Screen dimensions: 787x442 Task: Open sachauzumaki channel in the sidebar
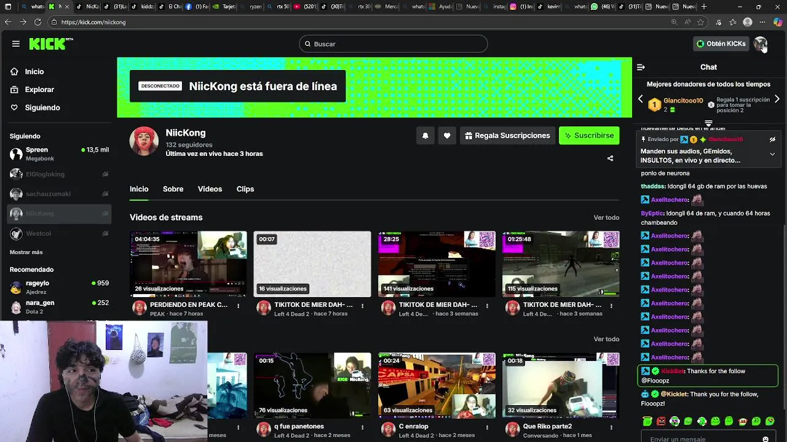(59, 194)
